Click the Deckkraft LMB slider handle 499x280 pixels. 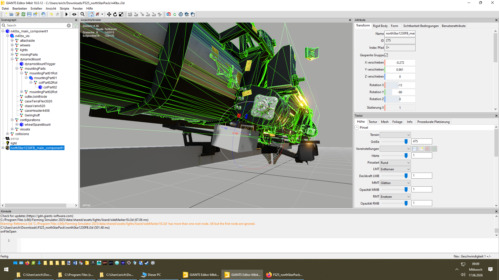[406, 176]
